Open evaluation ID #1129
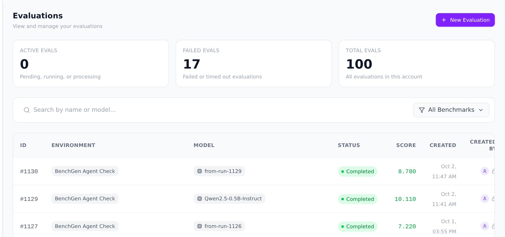The height and width of the screenshot is (237, 505). [x=29, y=199]
